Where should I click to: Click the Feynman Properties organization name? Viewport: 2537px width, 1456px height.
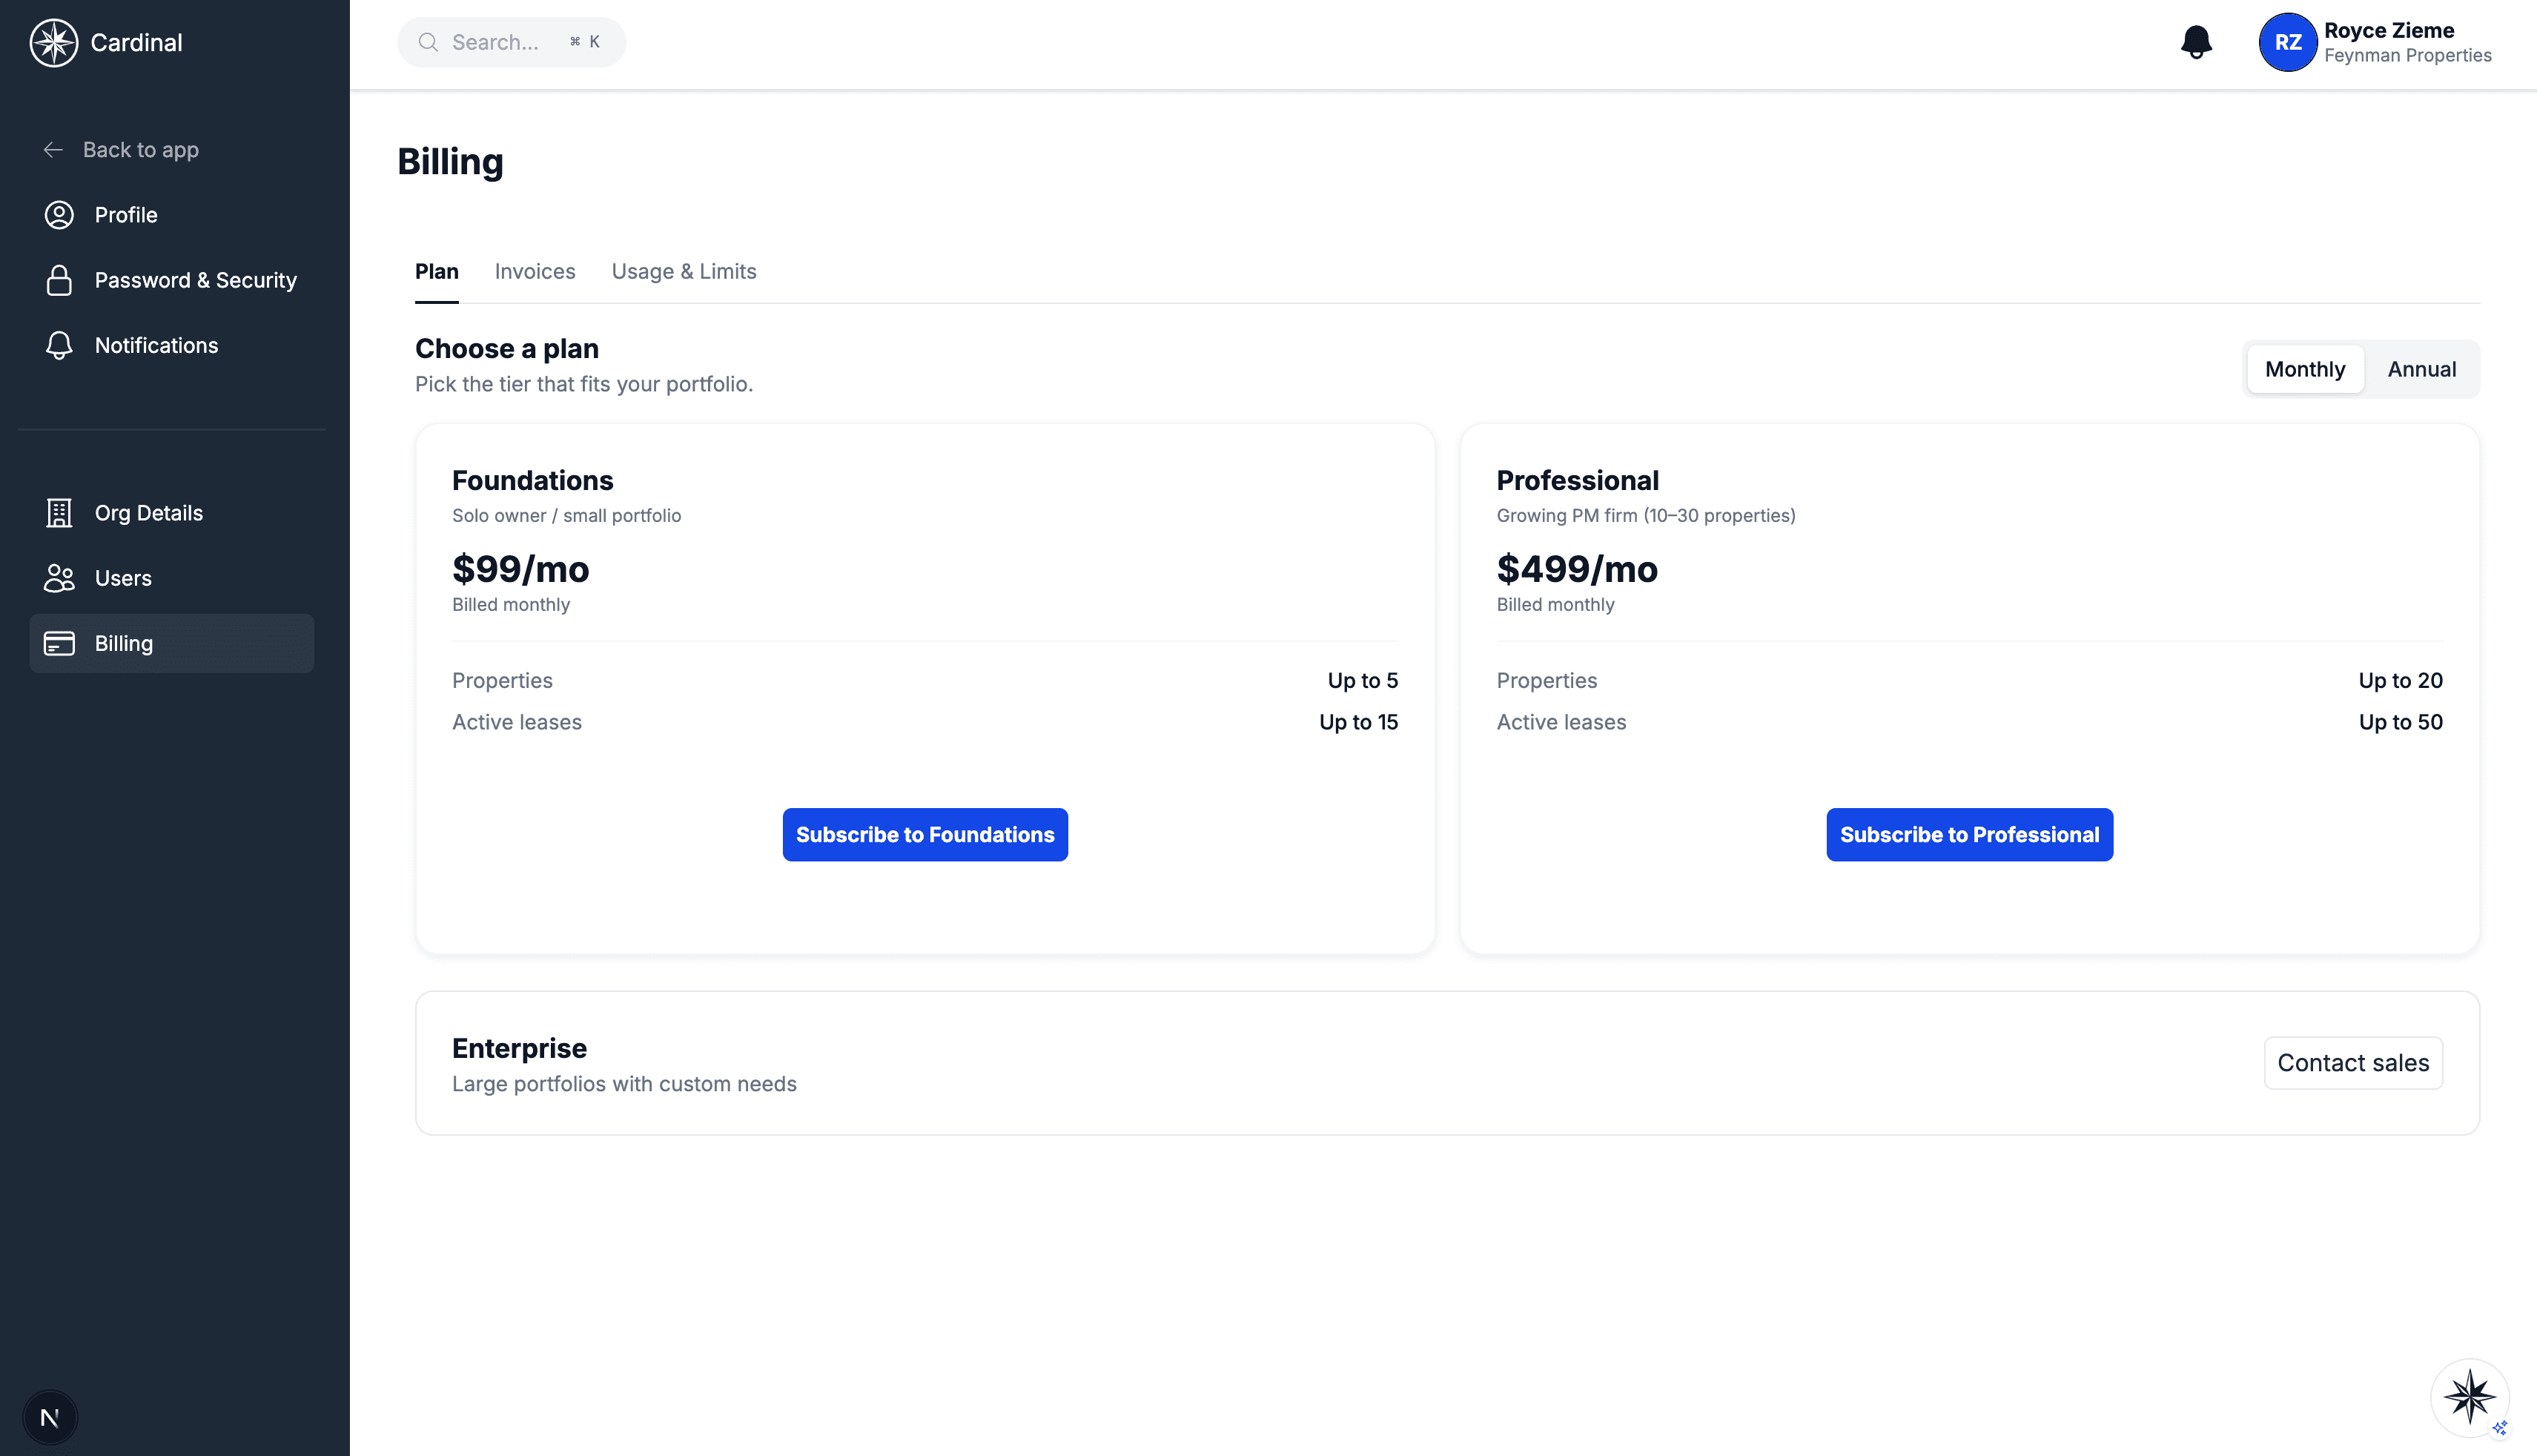tap(2407, 56)
